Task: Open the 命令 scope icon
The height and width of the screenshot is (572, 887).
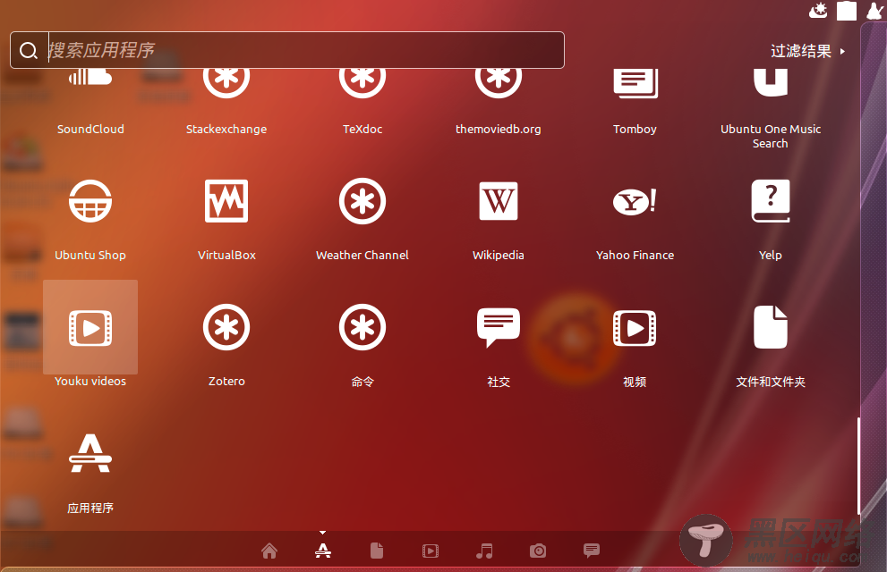Action: pos(362,327)
